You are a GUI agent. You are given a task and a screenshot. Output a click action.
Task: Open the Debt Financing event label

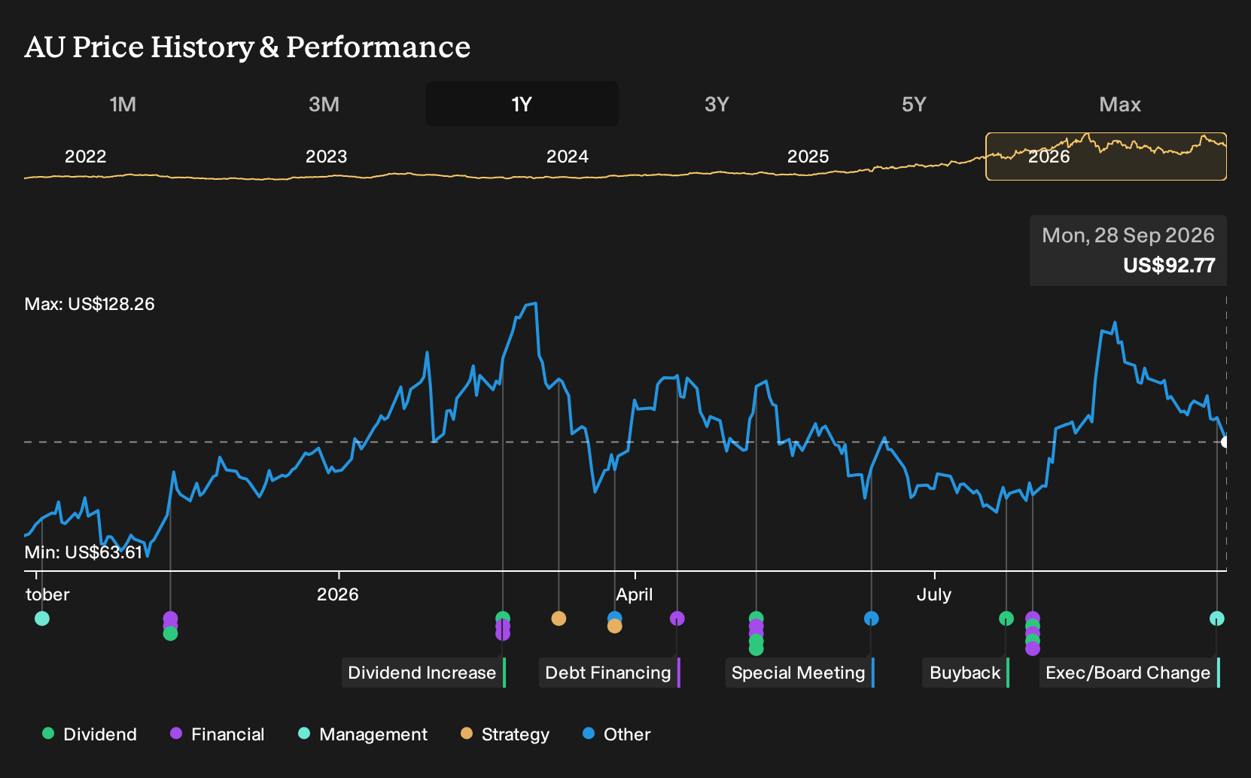click(610, 673)
